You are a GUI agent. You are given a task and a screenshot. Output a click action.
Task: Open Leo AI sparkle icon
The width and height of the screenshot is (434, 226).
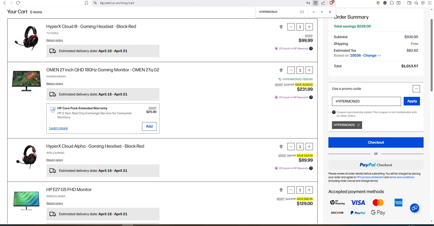point(416,3)
